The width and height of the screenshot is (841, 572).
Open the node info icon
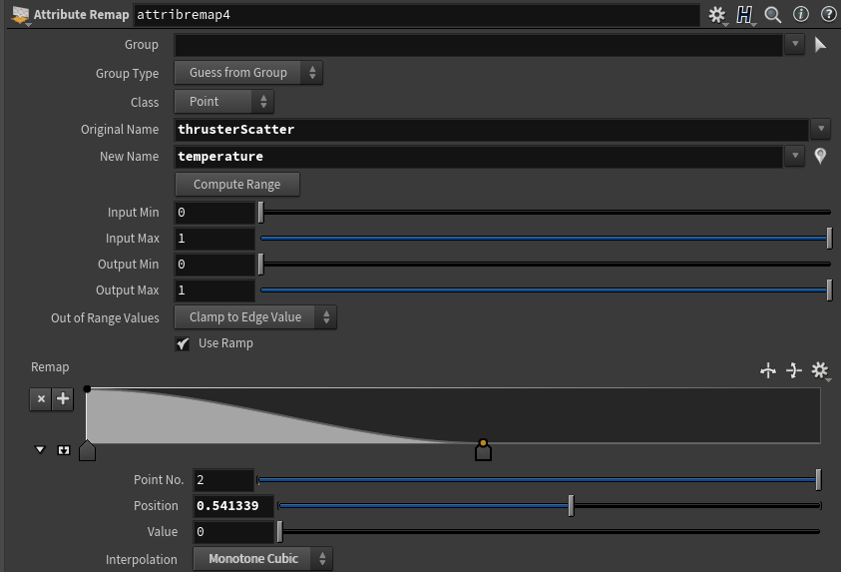[801, 14]
